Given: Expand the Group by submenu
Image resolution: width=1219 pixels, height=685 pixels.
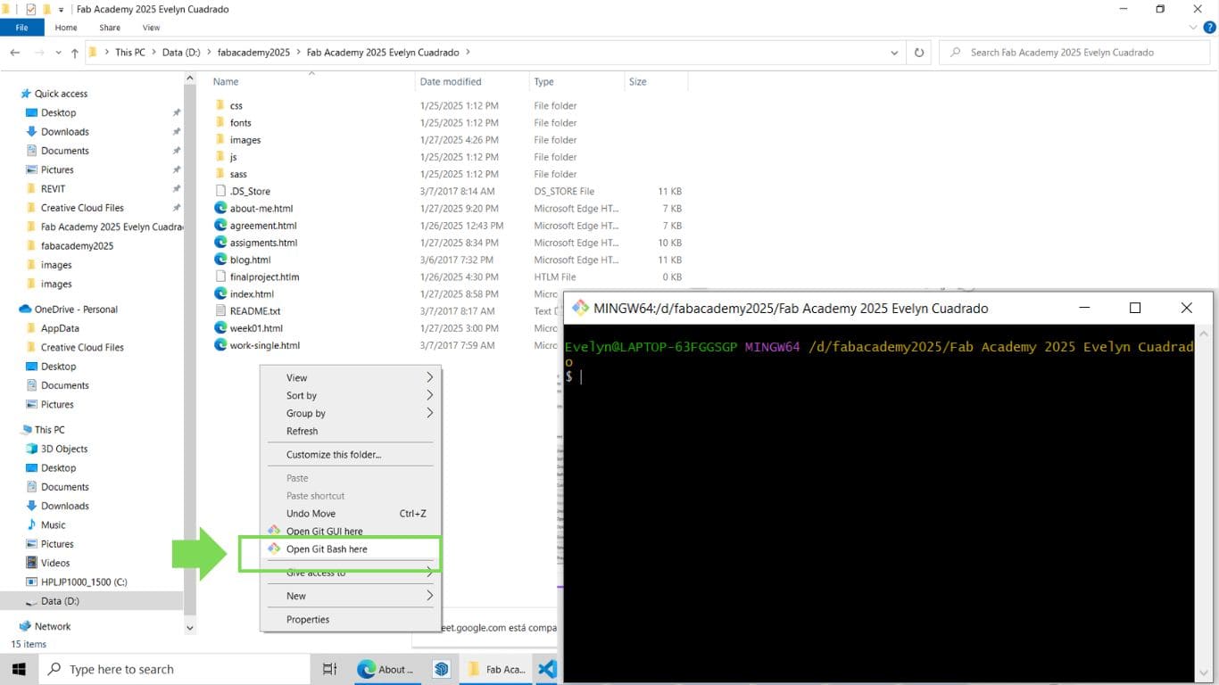Looking at the screenshot, I should pyautogui.click(x=429, y=413).
